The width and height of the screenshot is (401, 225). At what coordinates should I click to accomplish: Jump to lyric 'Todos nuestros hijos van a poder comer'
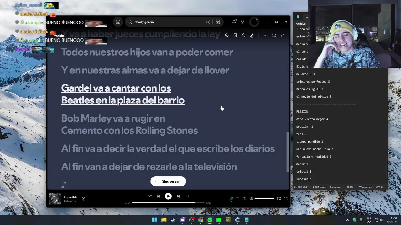(147, 52)
